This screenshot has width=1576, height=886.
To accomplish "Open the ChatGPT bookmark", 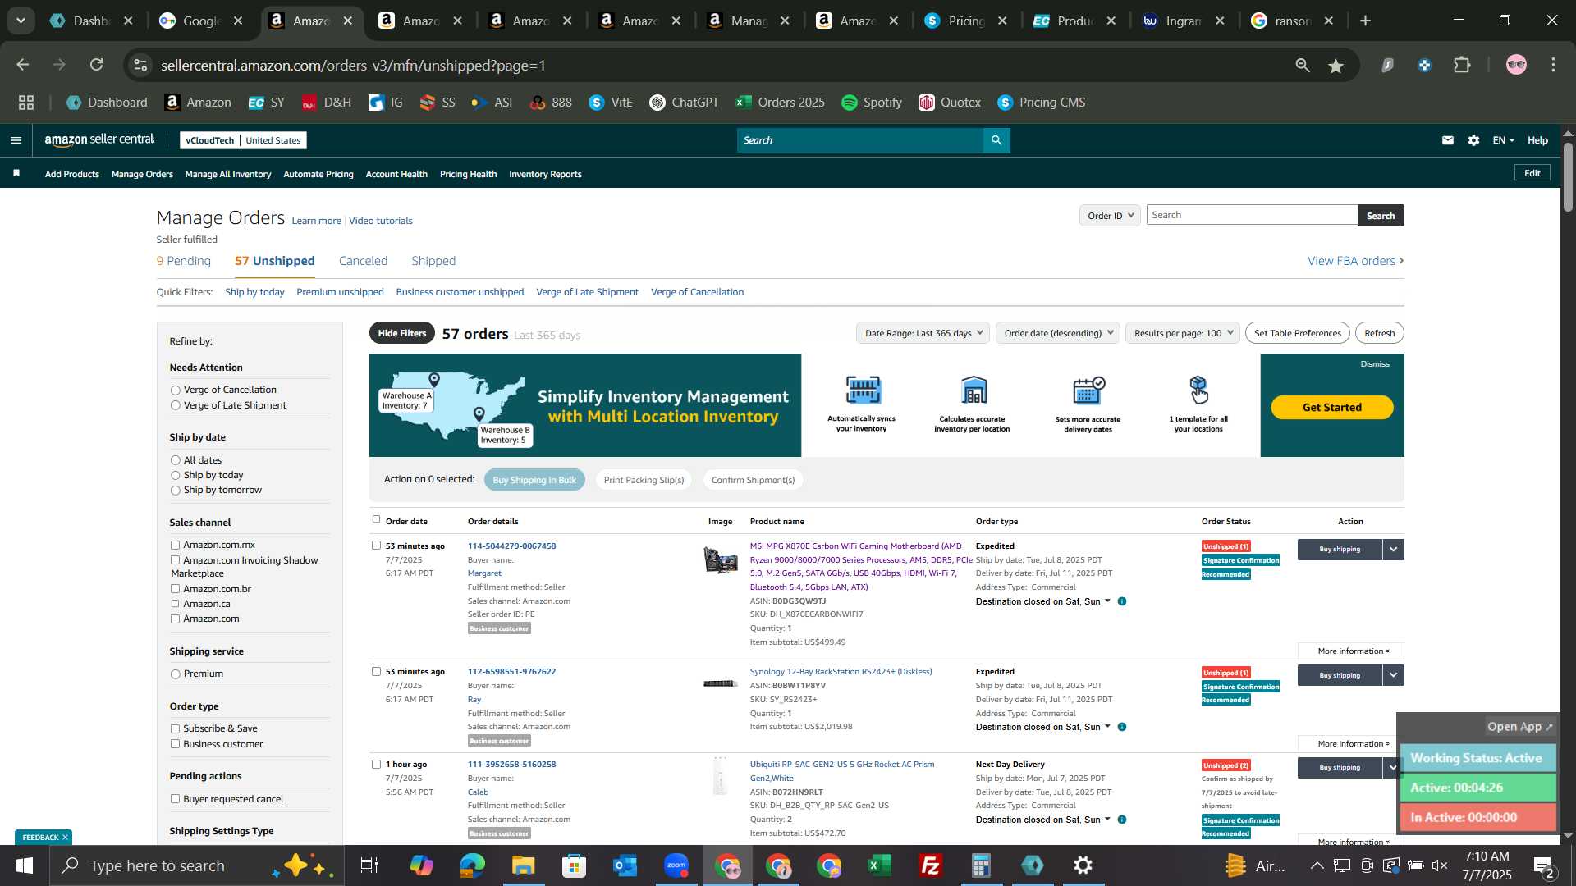I will click(x=684, y=103).
